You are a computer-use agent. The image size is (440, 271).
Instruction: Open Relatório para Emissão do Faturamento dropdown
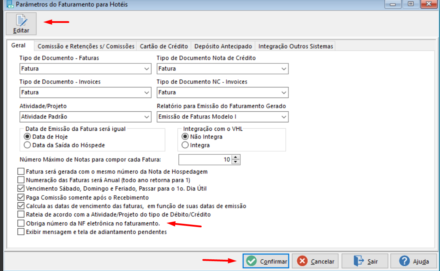[x=284, y=117]
